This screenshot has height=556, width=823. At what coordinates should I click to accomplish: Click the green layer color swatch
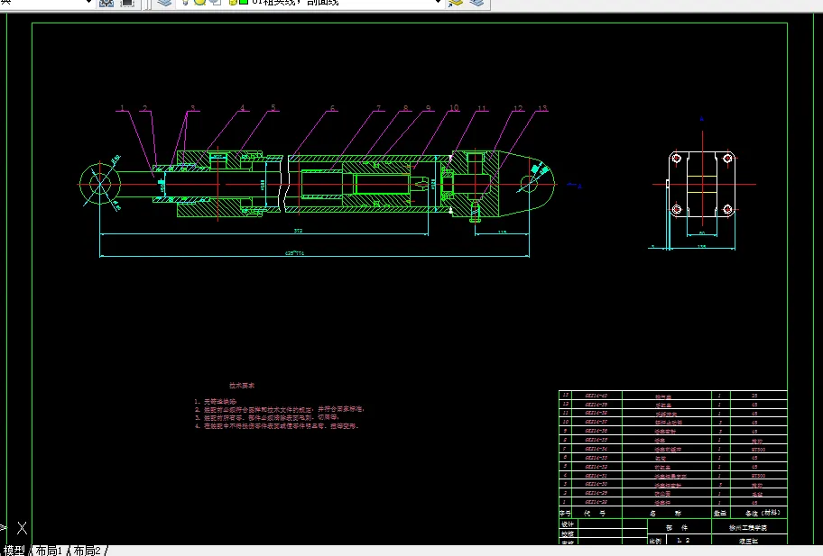click(x=244, y=3)
